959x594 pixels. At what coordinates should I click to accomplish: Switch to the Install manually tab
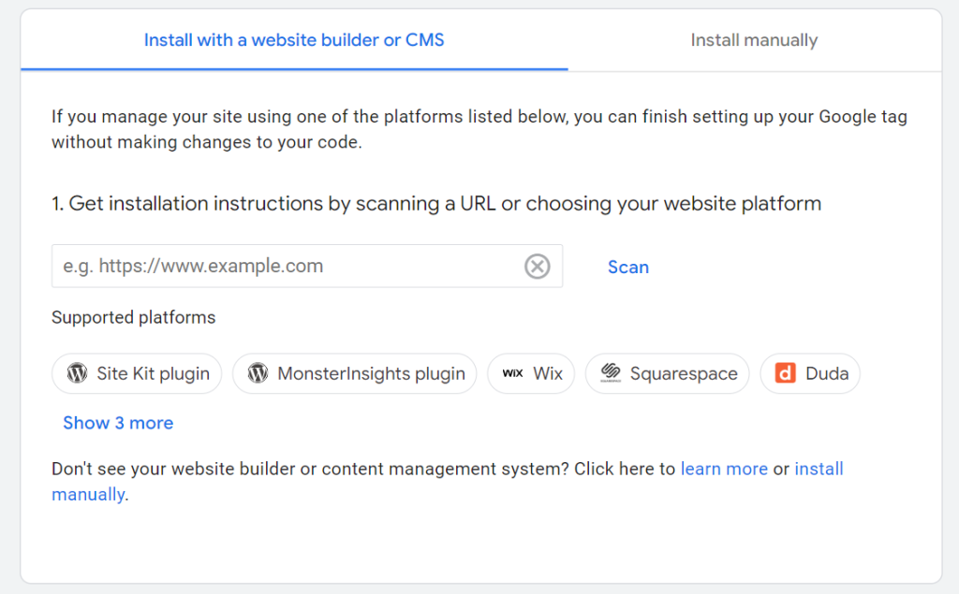[x=754, y=40]
